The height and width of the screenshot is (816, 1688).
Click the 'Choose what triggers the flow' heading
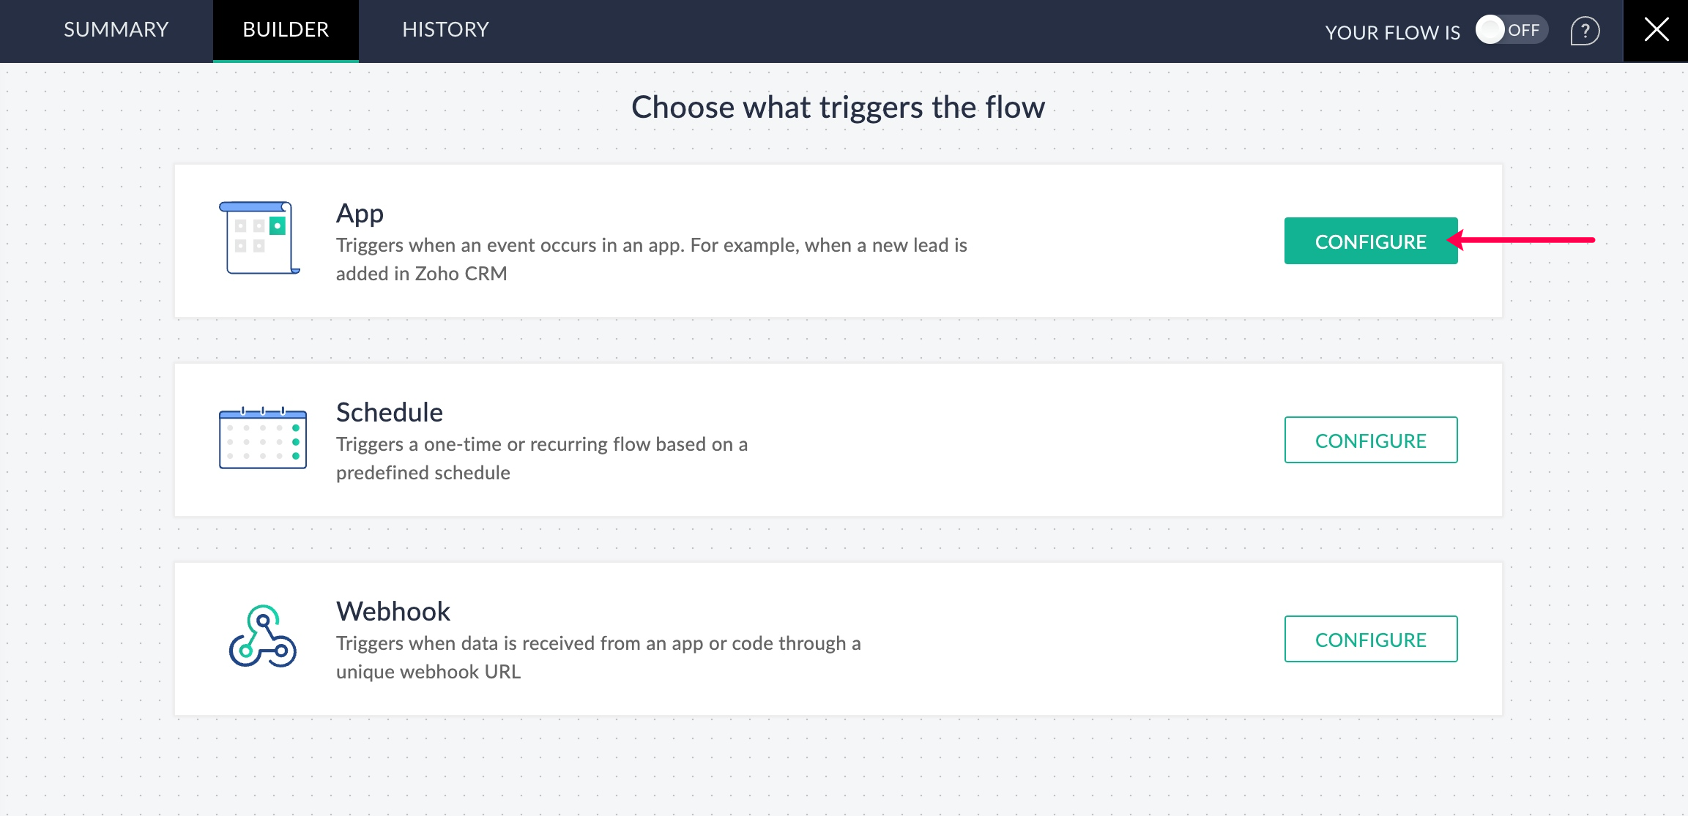tap(838, 107)
